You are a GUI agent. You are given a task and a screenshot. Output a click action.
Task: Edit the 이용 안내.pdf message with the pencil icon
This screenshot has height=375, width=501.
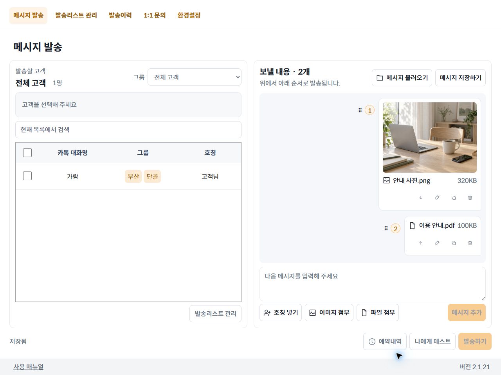(437, 243)
